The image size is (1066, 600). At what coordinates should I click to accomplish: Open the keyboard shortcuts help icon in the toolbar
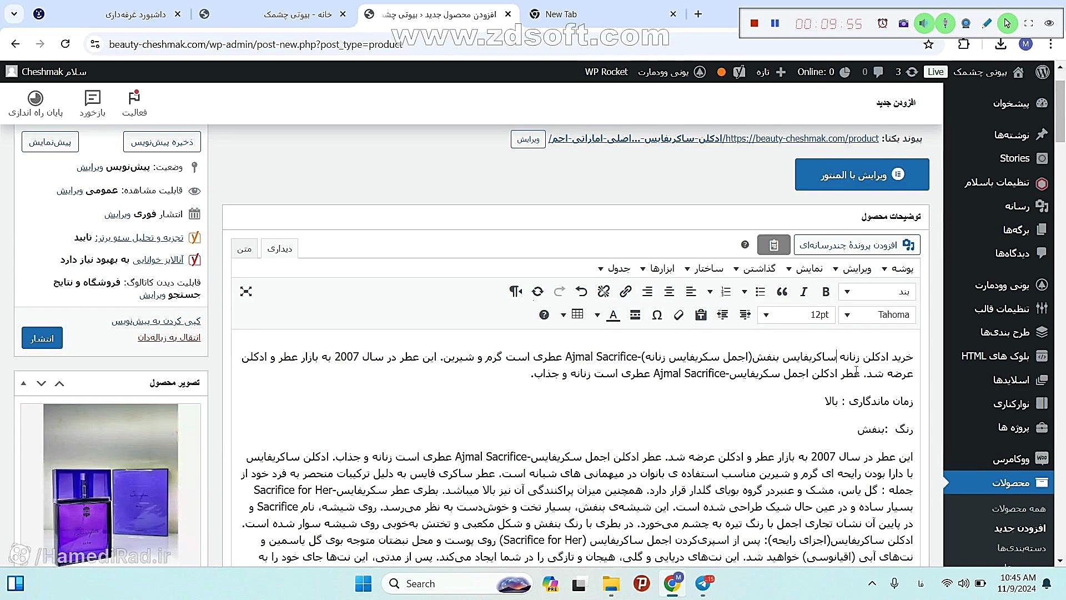pos(544,315)
